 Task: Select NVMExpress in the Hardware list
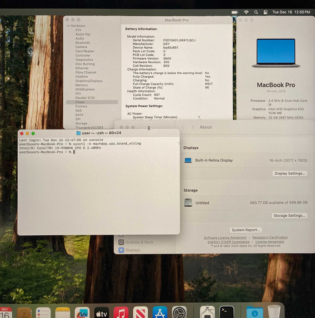click(85, 89)
